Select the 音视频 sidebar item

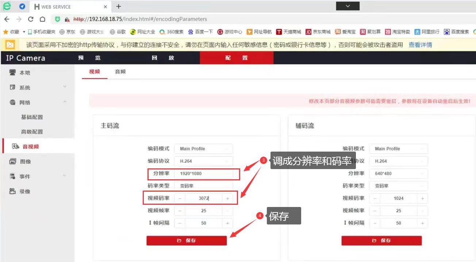31,146
